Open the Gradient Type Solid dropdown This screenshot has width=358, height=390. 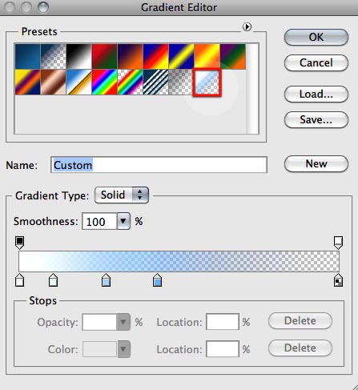[122, 195]
